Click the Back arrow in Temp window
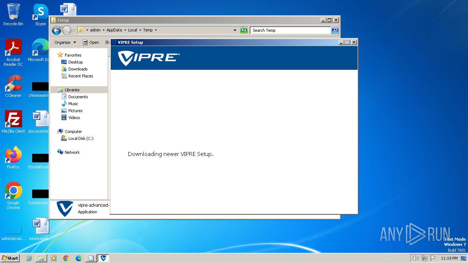 (56, 30)
